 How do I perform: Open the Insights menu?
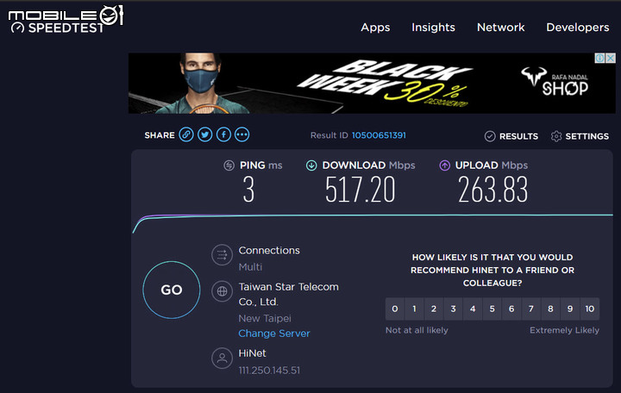click(433, 28)
